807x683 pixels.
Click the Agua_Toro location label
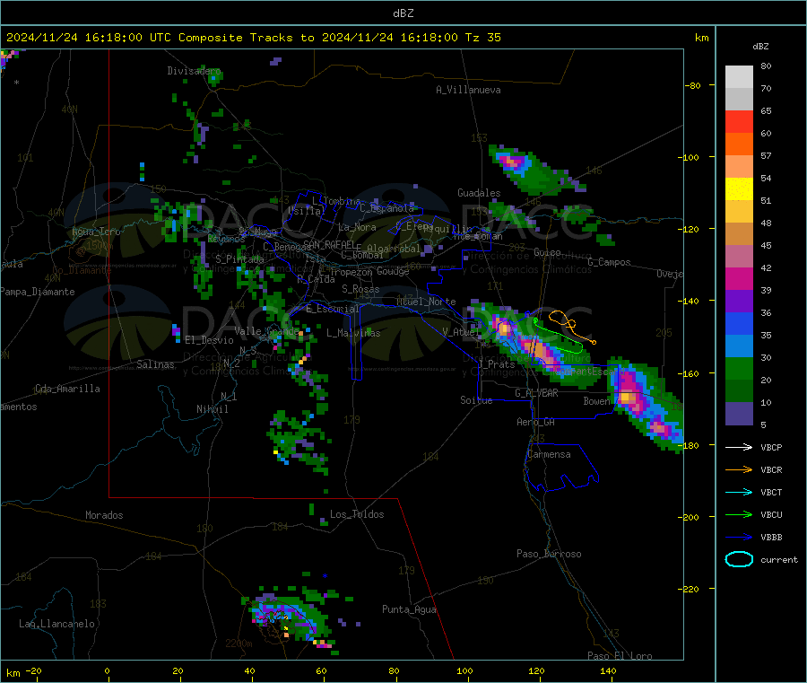(x=96, y=232)
